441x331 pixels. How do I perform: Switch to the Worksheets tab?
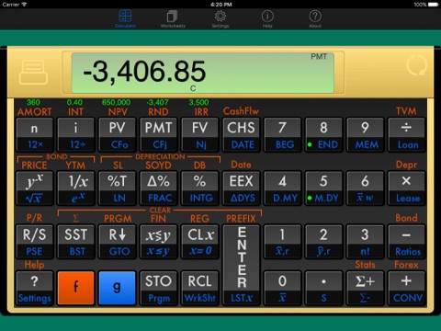click(x=173, y=18)
